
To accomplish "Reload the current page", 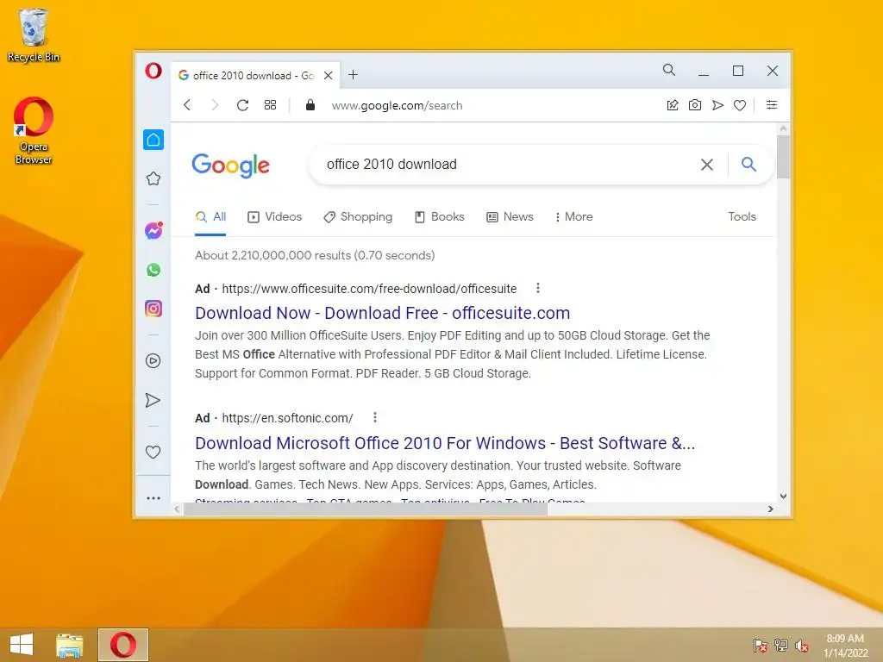I will click(242, 105).
